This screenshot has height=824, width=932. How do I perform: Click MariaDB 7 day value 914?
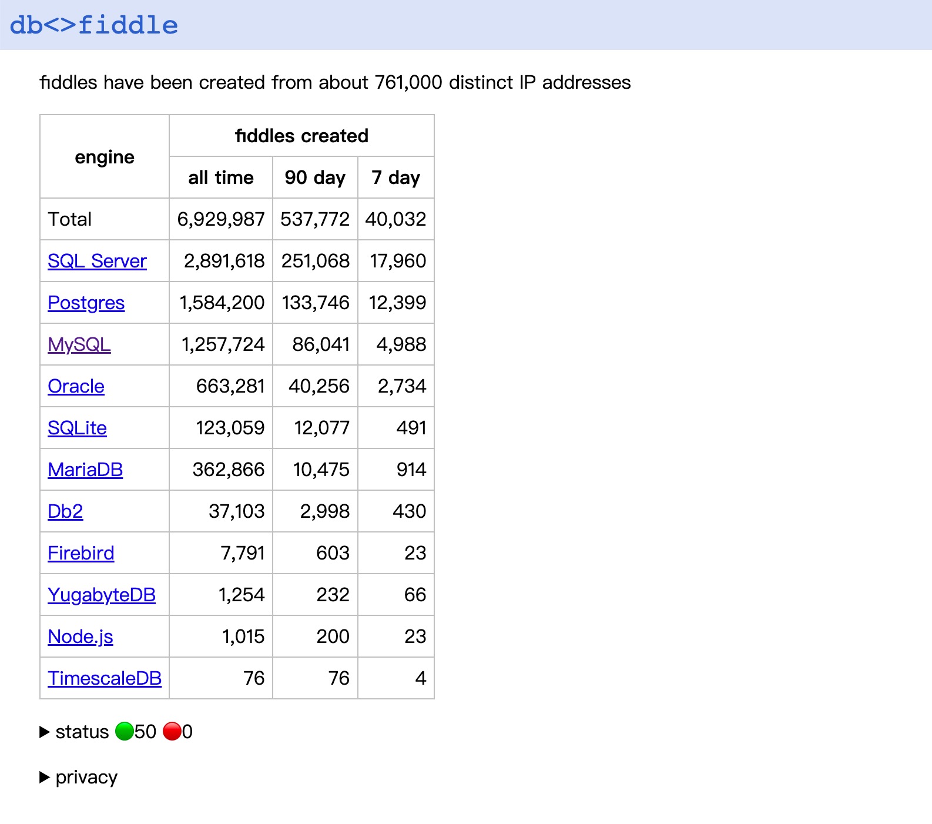coord(411,470)
